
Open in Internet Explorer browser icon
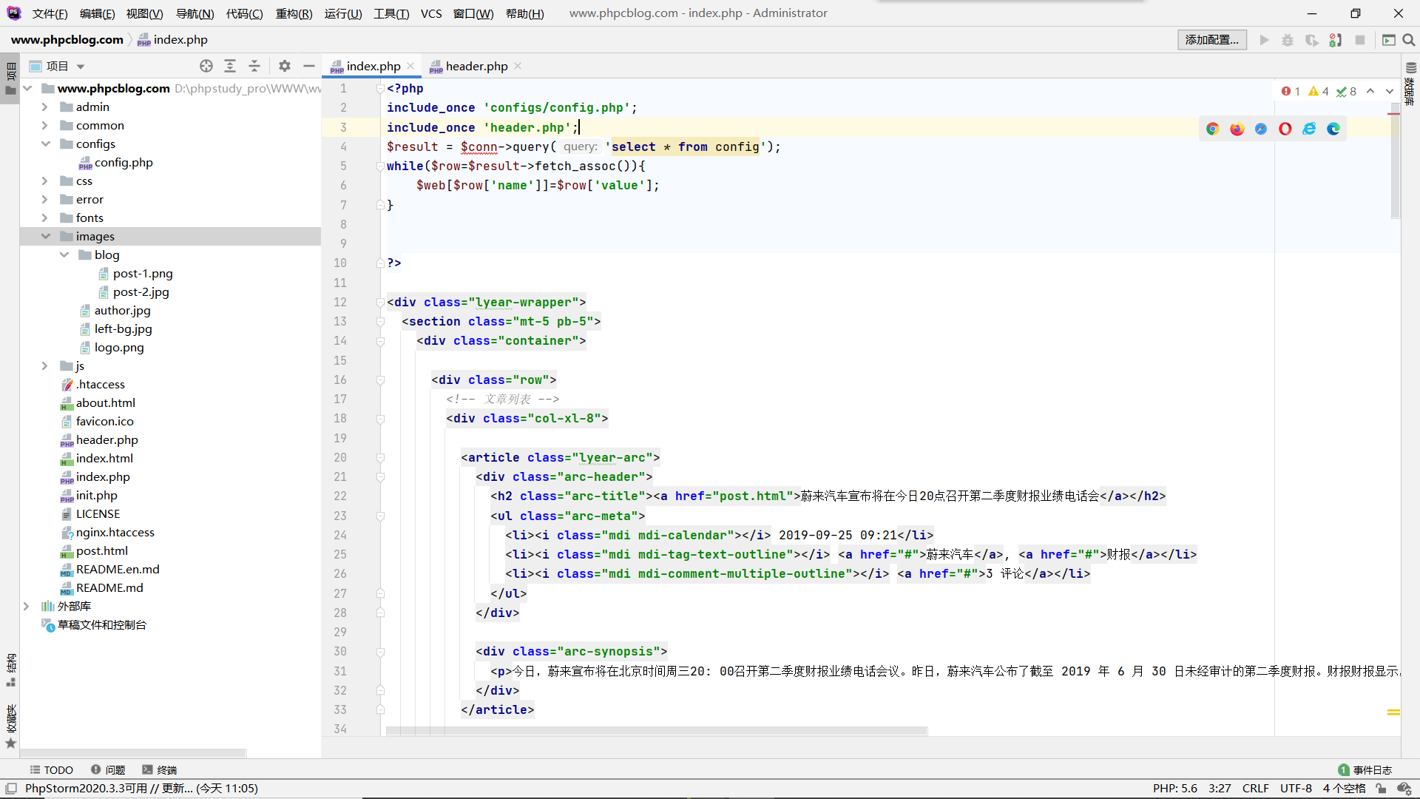[x=1309, y=129]
